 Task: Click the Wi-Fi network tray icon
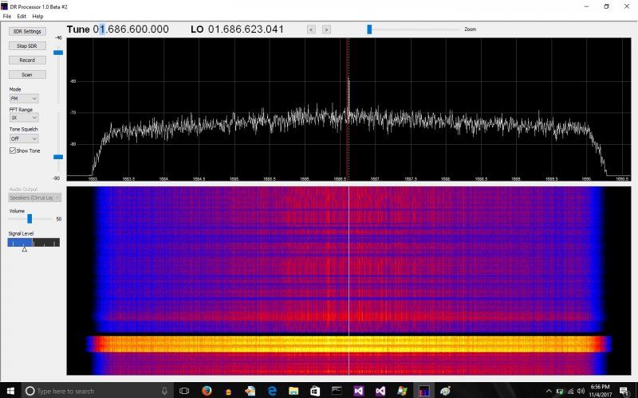570,391
